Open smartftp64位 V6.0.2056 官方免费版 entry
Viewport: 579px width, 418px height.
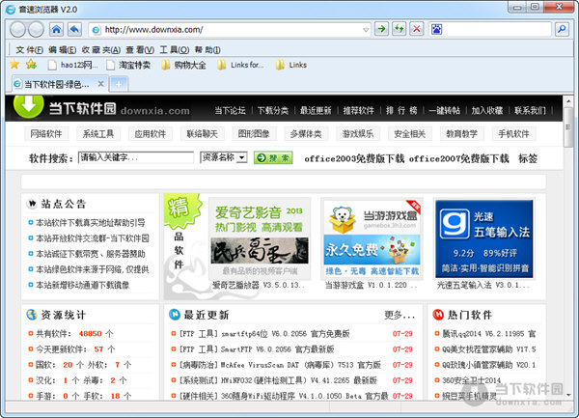[264, 334]
